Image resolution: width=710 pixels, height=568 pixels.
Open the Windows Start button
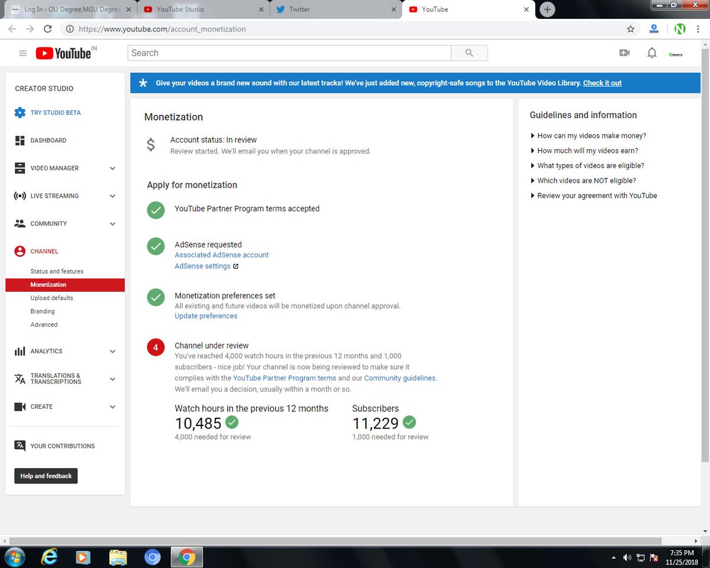click(14, 557)
